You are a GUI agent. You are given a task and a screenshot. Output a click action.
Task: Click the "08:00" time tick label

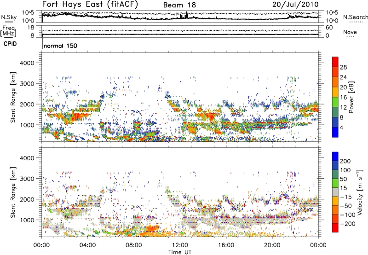(134, 245)
